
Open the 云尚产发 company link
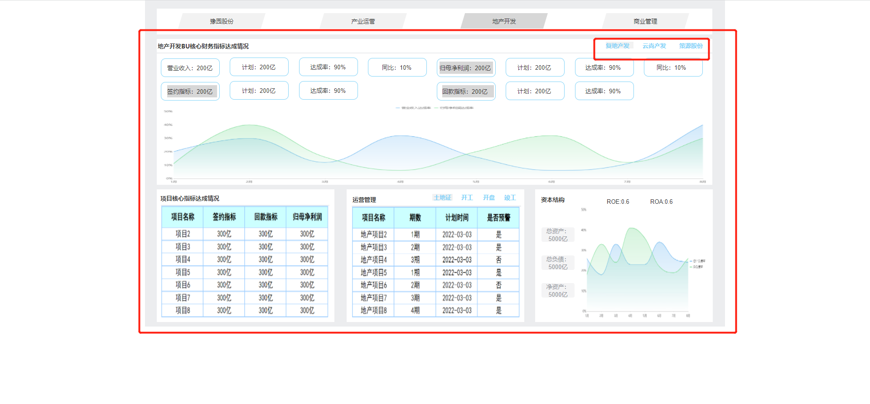(654, 46)
